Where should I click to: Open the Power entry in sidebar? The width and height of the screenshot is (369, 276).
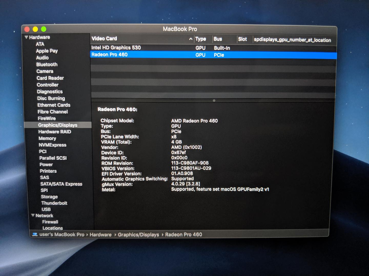pos(46,165)
